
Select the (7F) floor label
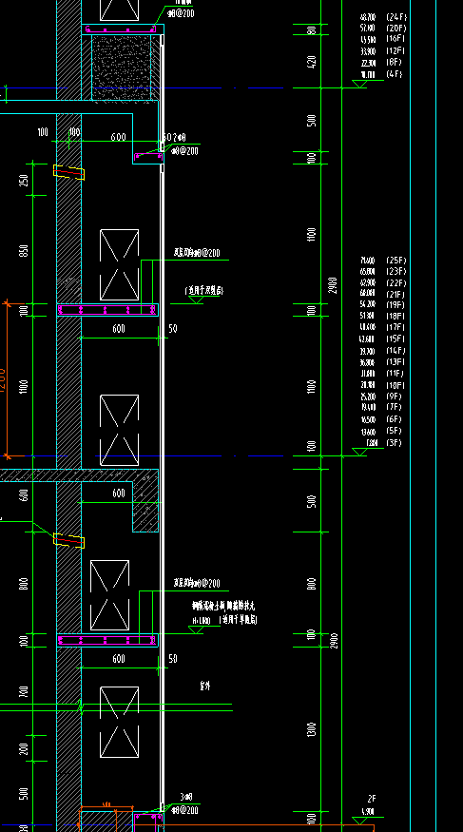(x=394, y=407)
